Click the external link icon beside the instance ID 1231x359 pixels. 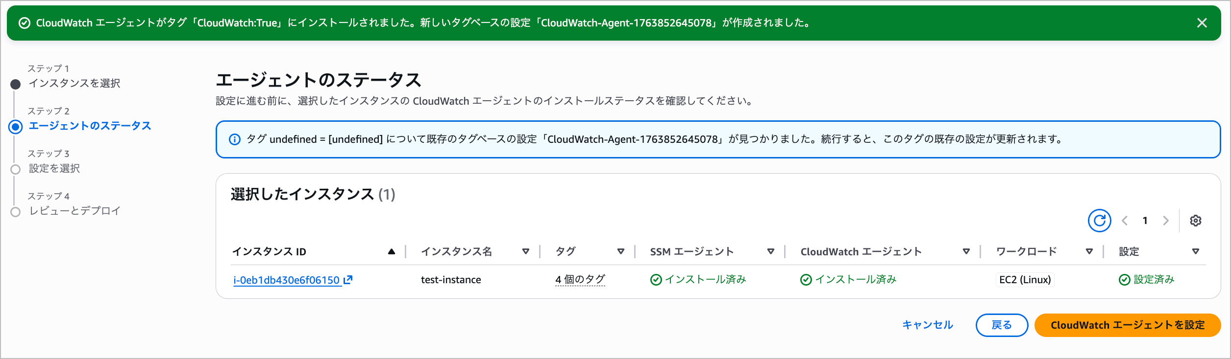tap(348, 280)
